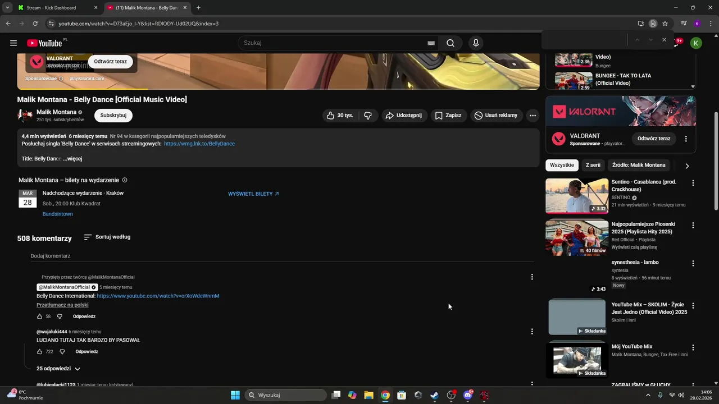This screenshot has height=404, width=719.
Task: Go to the YouTube home logo
Action: point(44,43)
